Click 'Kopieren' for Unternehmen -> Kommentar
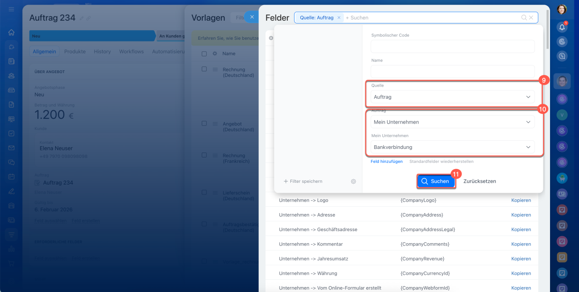This screenshot has width=579, height=292. [x=521, y=244]
